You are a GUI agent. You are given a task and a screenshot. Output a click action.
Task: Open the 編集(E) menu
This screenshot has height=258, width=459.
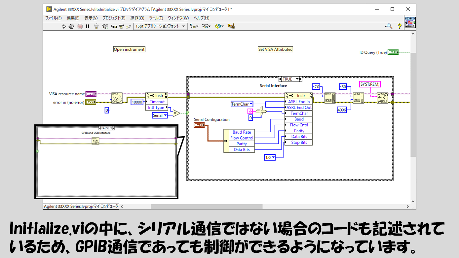73,18
